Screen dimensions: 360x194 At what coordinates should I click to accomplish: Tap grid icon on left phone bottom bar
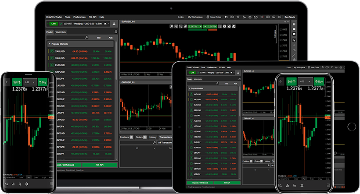[x=51, y=183]
